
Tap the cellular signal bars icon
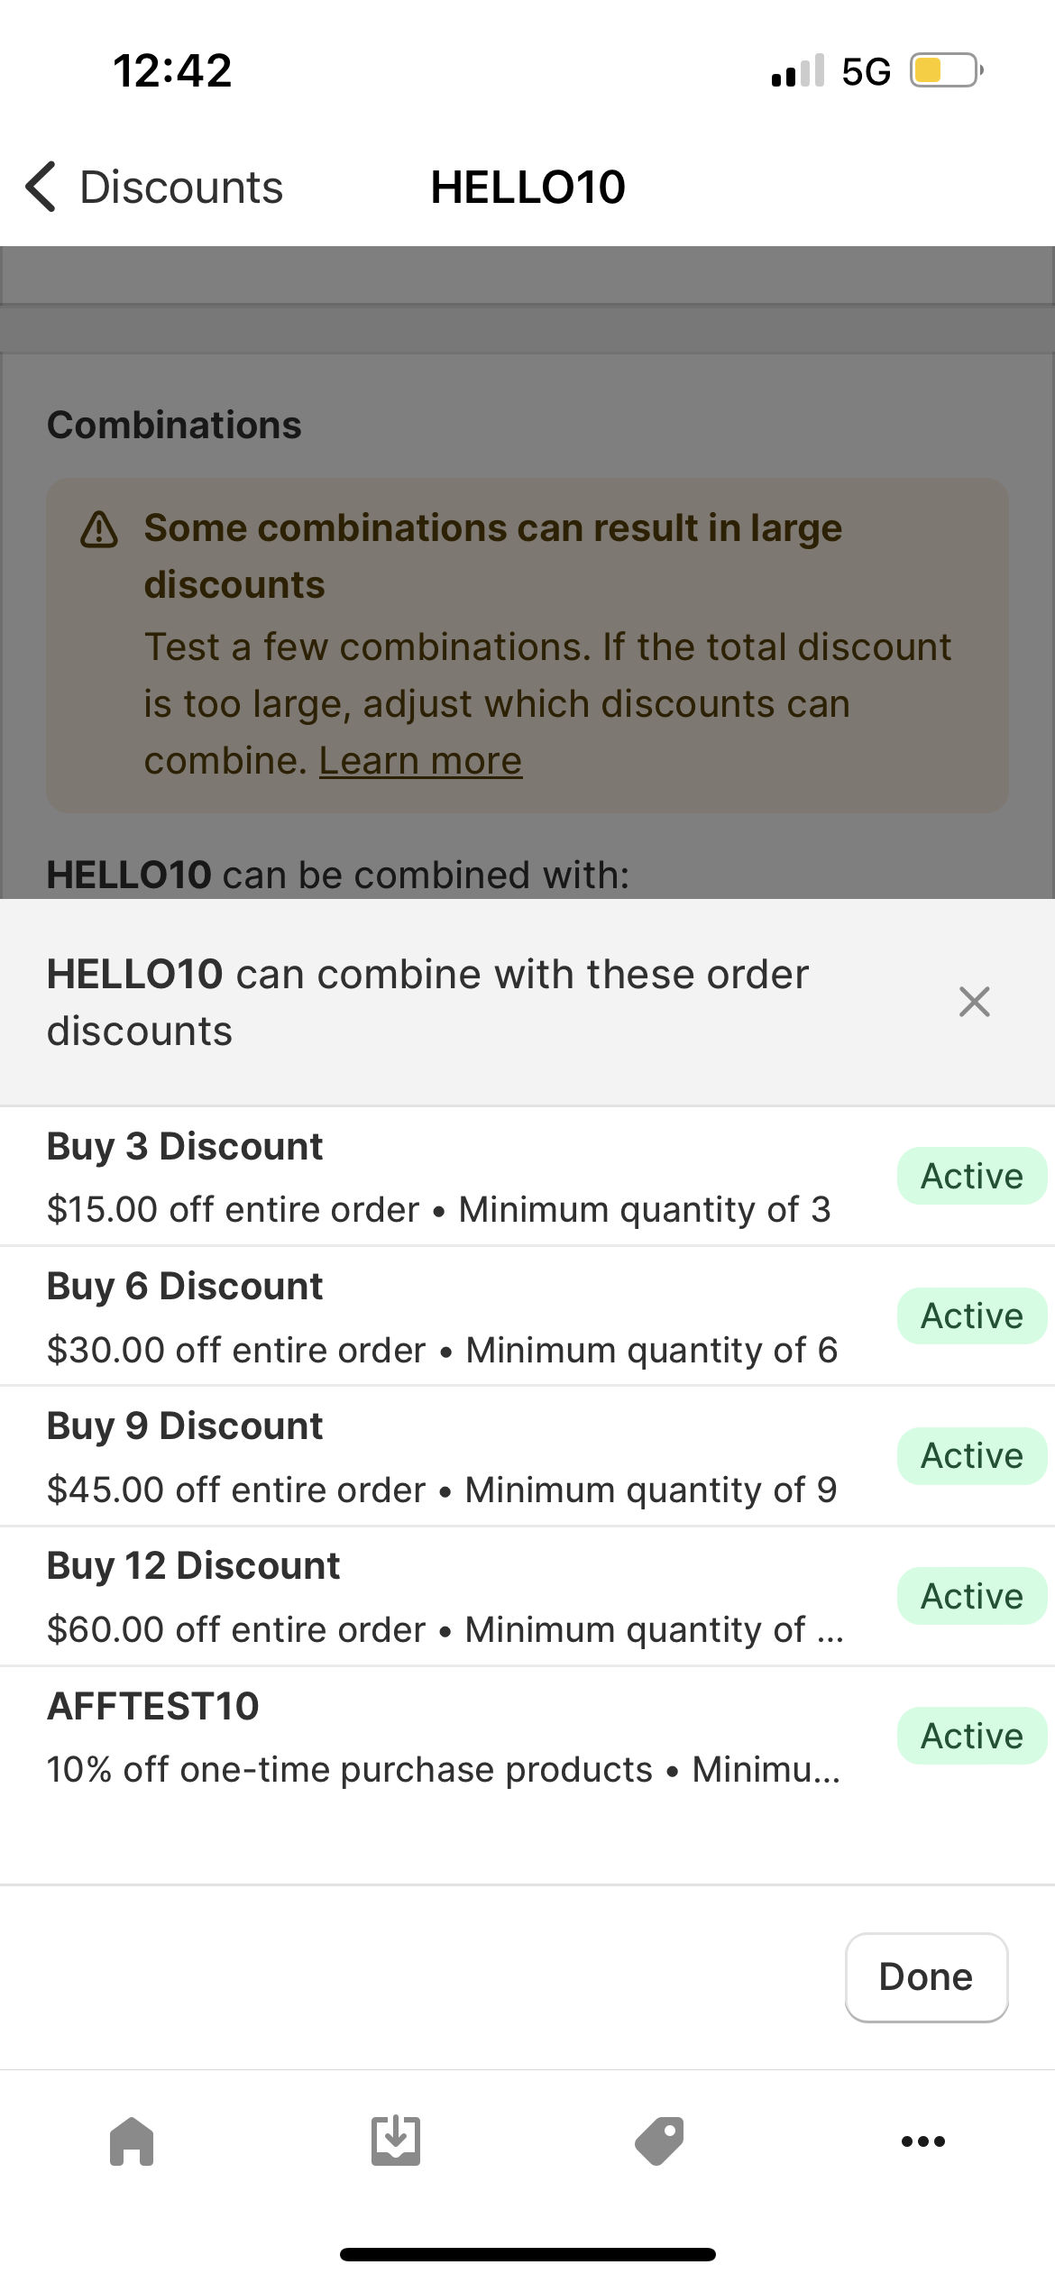[798, 70]
